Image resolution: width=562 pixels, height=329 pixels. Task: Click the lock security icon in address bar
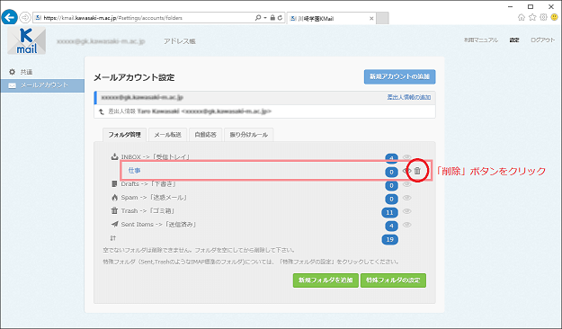[272, 18]
